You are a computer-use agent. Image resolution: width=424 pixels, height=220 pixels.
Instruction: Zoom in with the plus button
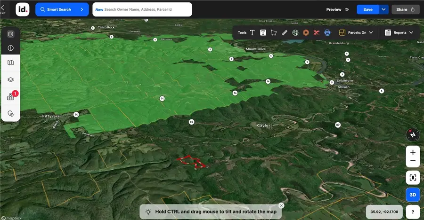[x=413, y=152]
